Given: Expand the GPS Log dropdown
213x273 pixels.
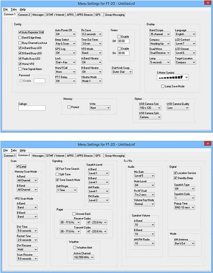Looking at the screenshot, I should pyautogui.click(x=66, y=53).
